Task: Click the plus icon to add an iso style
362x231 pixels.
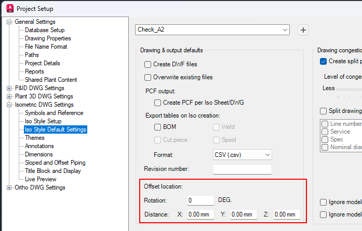Action: point(303,30)
